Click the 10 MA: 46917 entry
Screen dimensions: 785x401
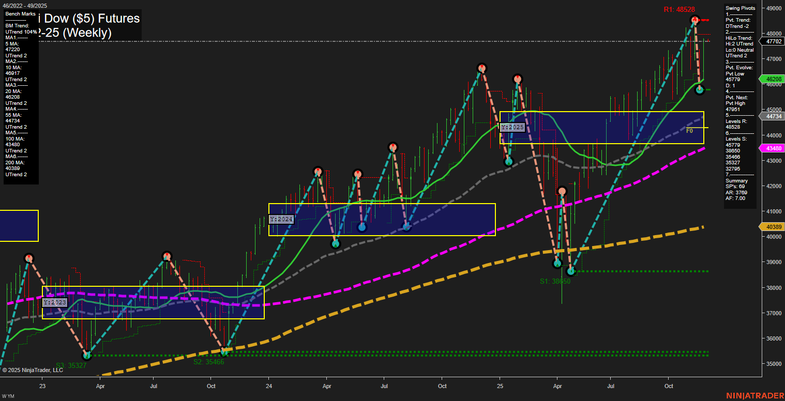pos(14,72)
